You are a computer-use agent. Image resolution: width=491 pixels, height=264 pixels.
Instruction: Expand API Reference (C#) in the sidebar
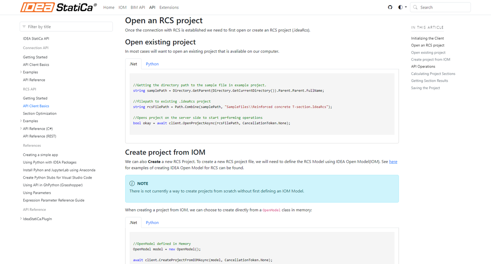20,128
